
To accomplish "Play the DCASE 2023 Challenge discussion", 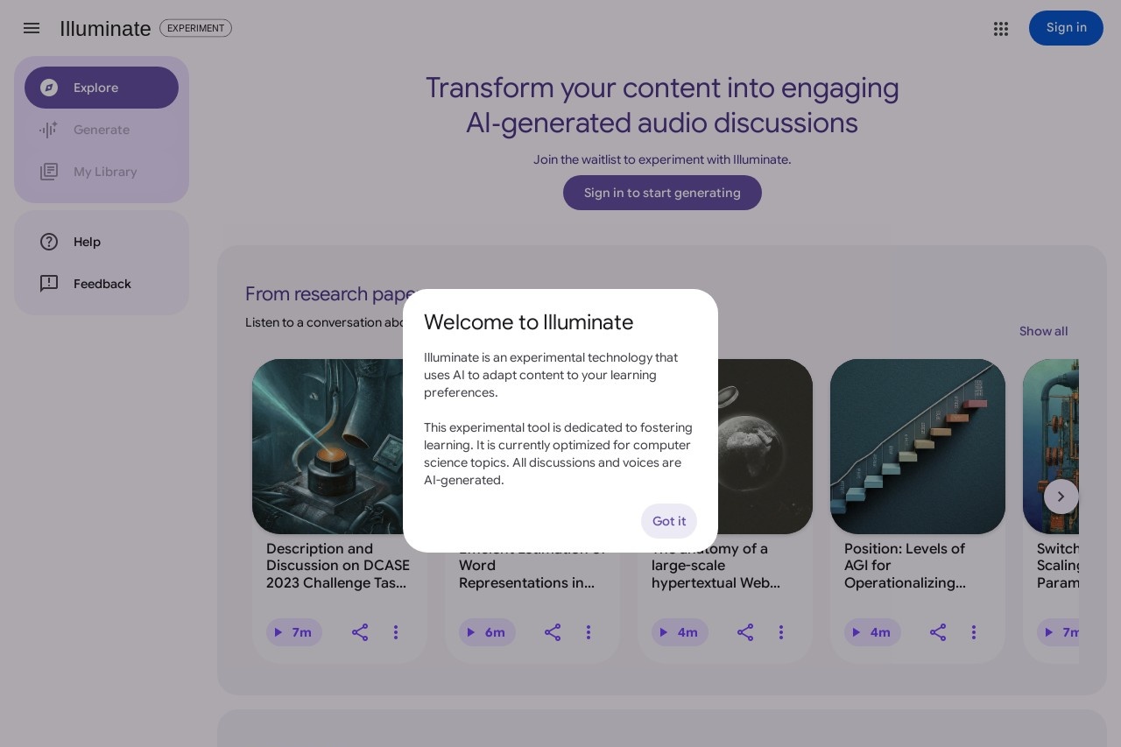I will click(x=294, y=632).
